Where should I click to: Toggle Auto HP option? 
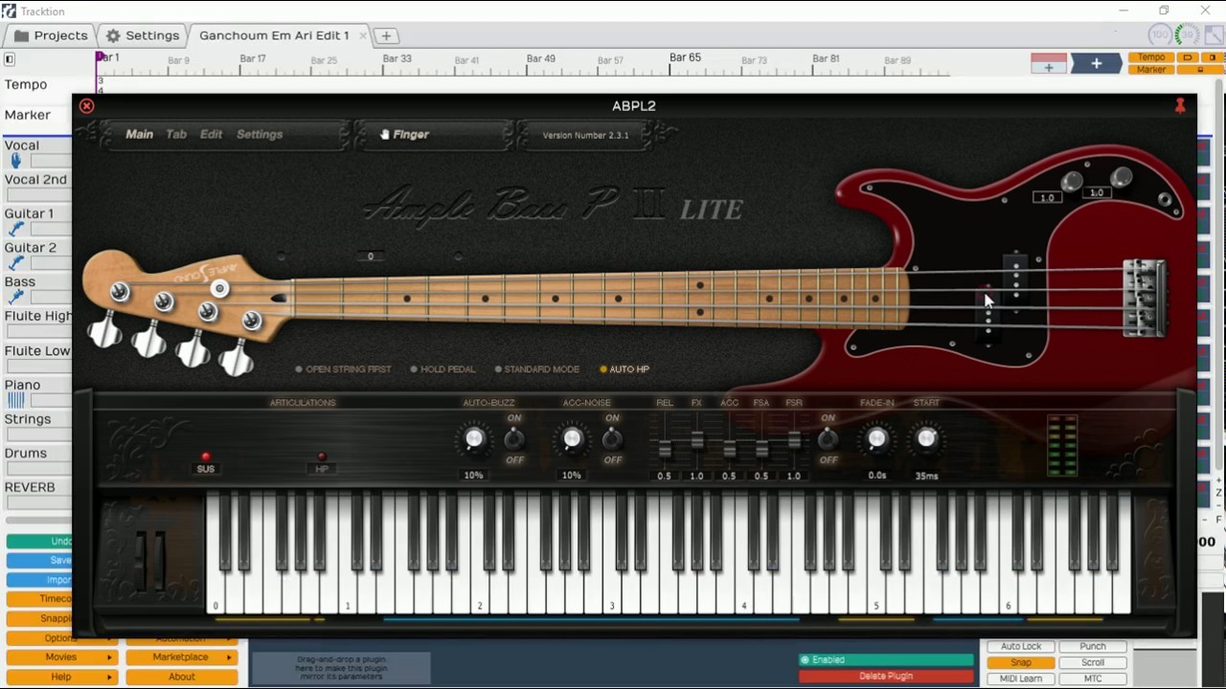624,369
